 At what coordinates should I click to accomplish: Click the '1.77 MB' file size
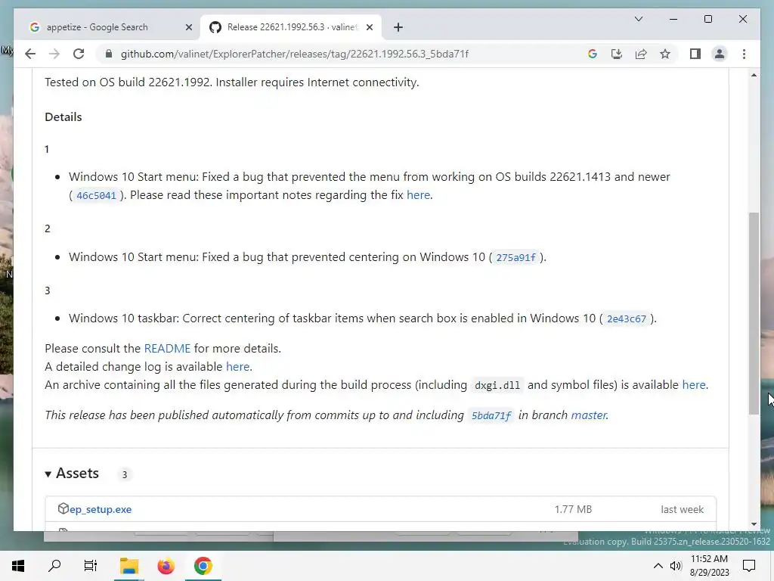point(573,509)
